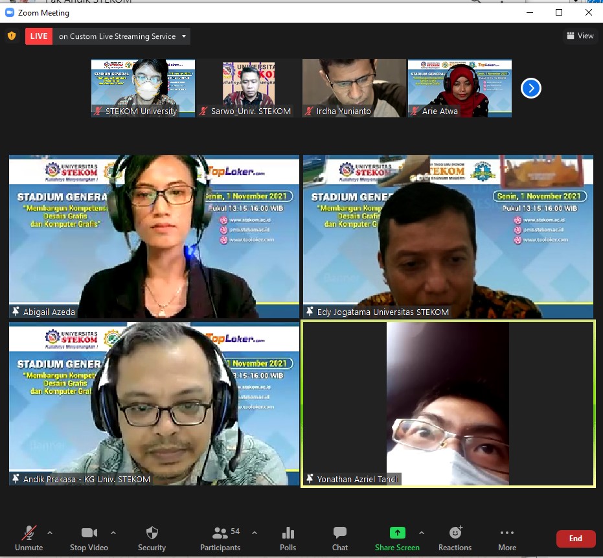Click the Zoom logo in title bar
Viewport: 603px width, 558px height.
tap(9, 13)
